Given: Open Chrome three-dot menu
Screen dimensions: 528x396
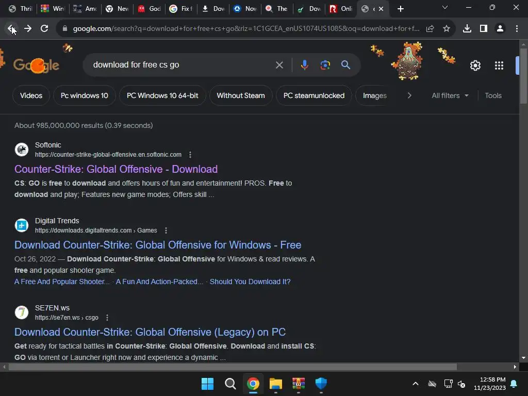Looking at the screenshot, I should 517,29.
